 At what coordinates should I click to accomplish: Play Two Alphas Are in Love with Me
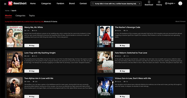[32, 96]
